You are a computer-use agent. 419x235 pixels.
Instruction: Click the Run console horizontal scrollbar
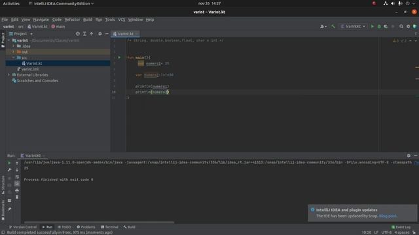(x=99, y=222)
